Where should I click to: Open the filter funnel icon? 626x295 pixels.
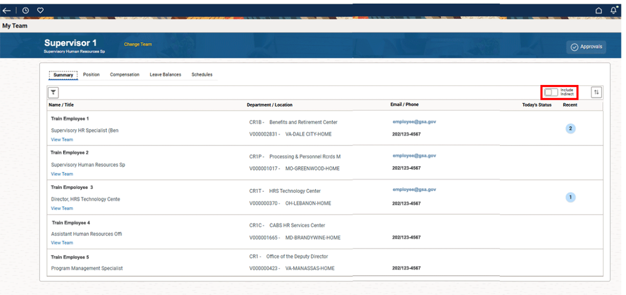(x=54, y=92)
